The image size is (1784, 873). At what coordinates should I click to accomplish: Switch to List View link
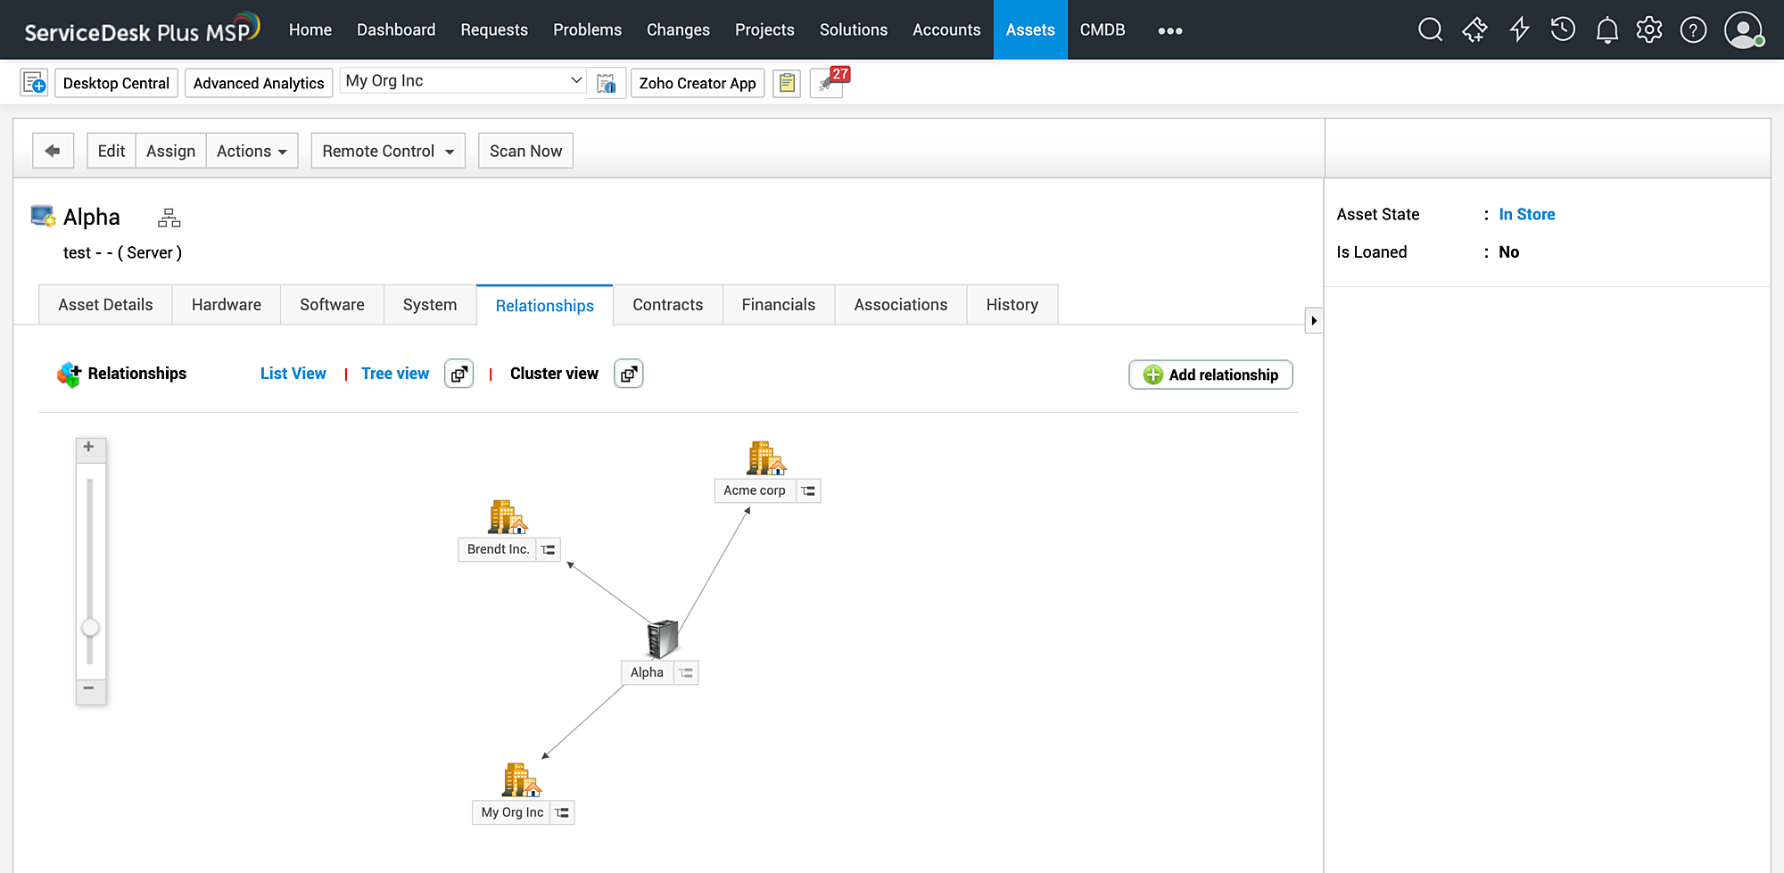tap(293, 374)
